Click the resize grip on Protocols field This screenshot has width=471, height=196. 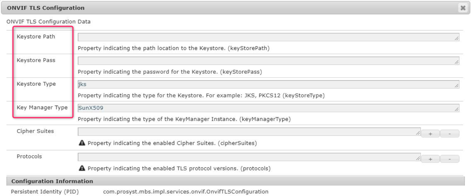coord(418,158)
